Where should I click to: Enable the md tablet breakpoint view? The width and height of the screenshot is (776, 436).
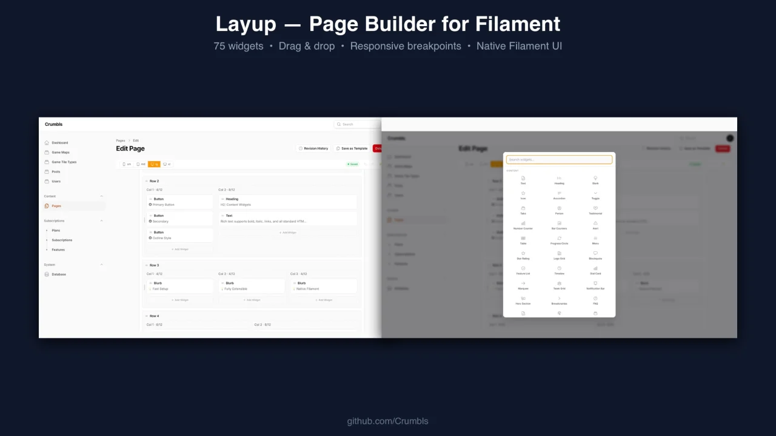(x=141, y=164)
